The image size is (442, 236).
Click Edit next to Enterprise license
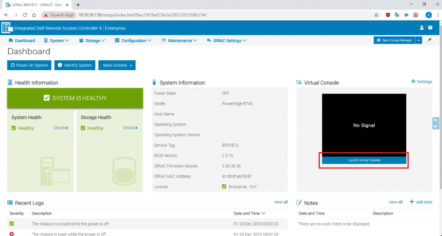click(x=253, y=187)
